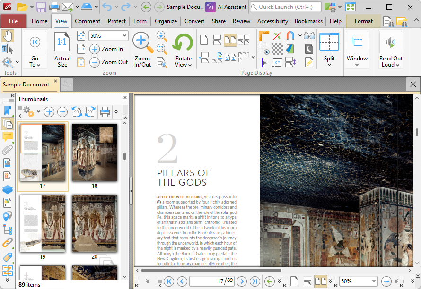Rotate thumbnails clockwise 90 degrees
Screen dimensions: 421x289
(90, 112)
